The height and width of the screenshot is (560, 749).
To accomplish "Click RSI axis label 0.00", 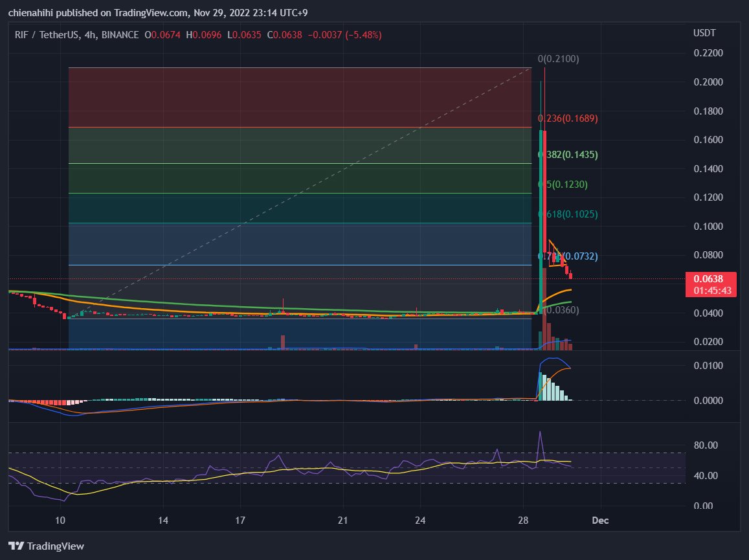I will [x=703, y=506].
